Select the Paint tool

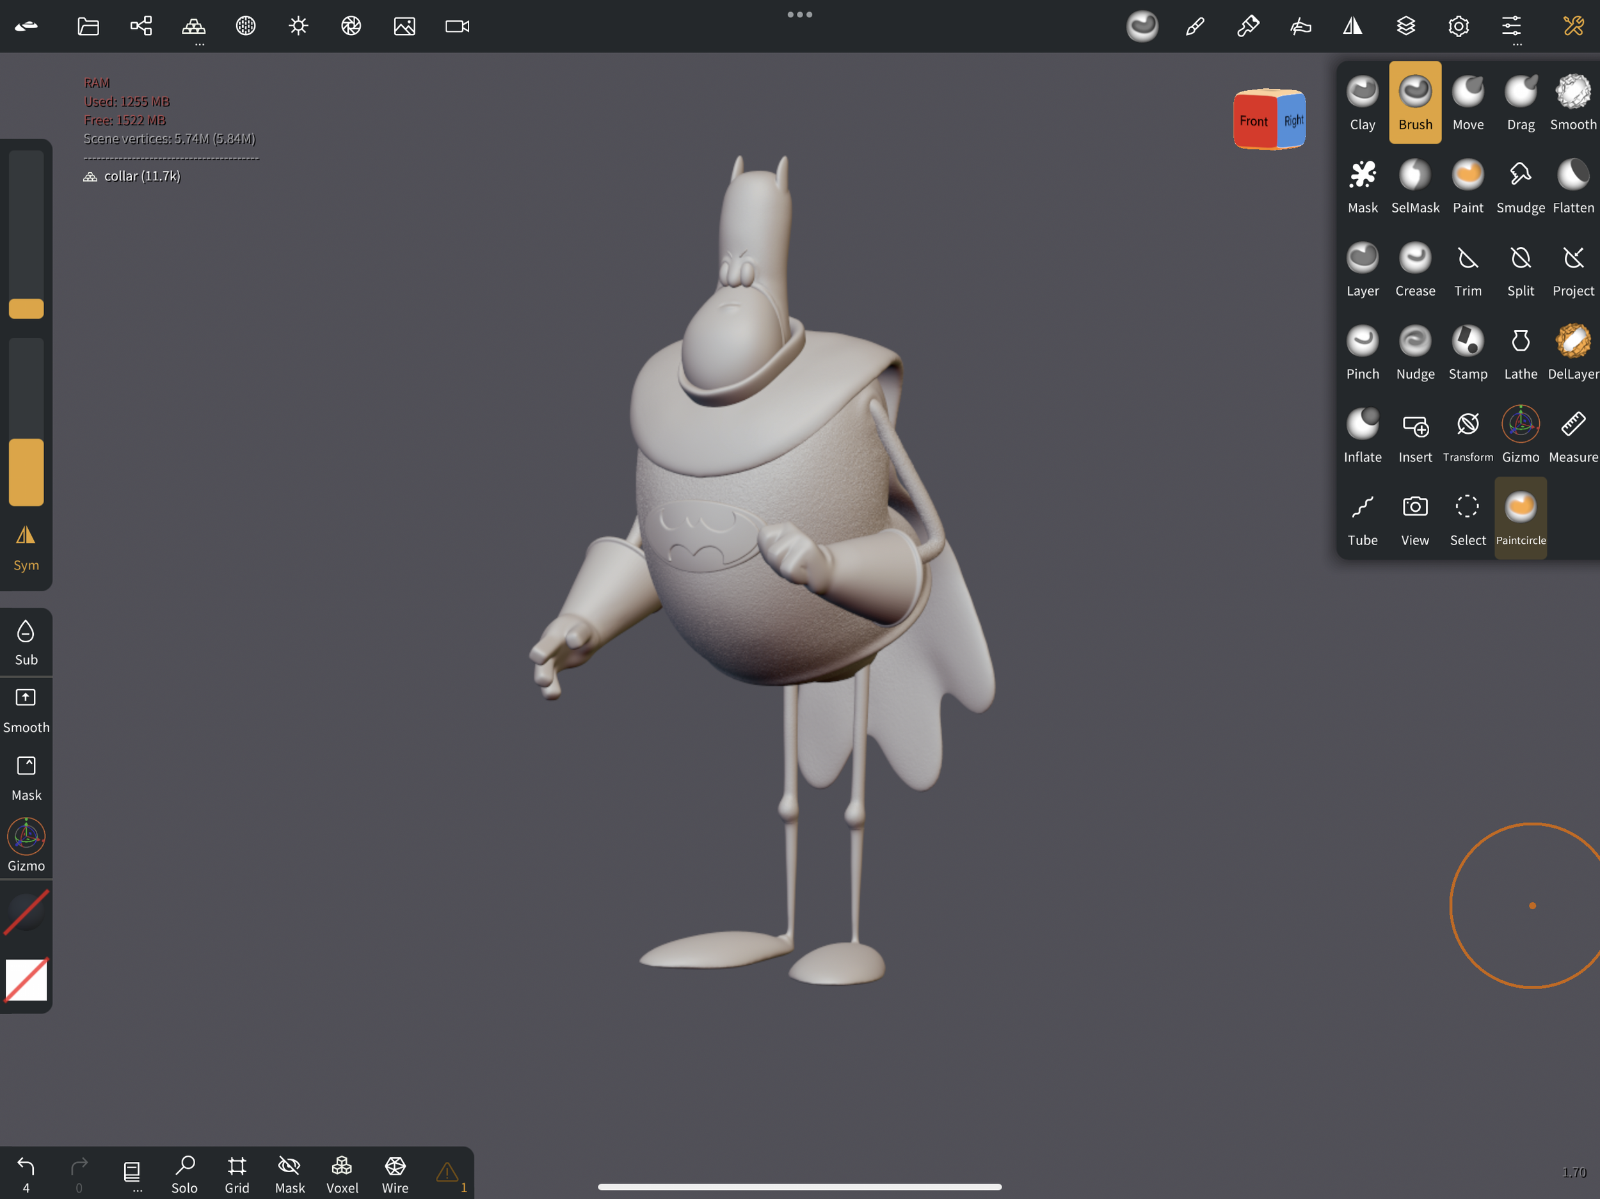coord(1468,186)
